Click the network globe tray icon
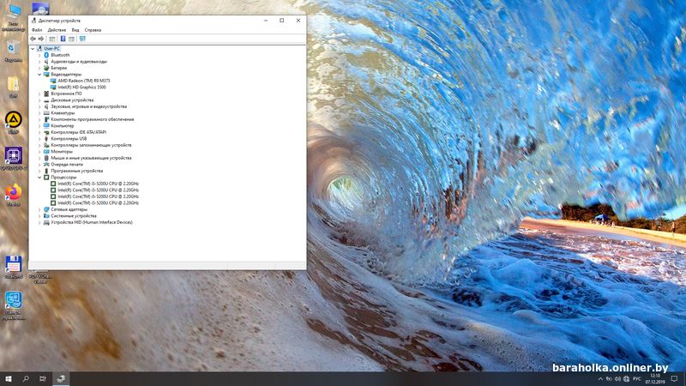686x386 pixels. (626, 379)
